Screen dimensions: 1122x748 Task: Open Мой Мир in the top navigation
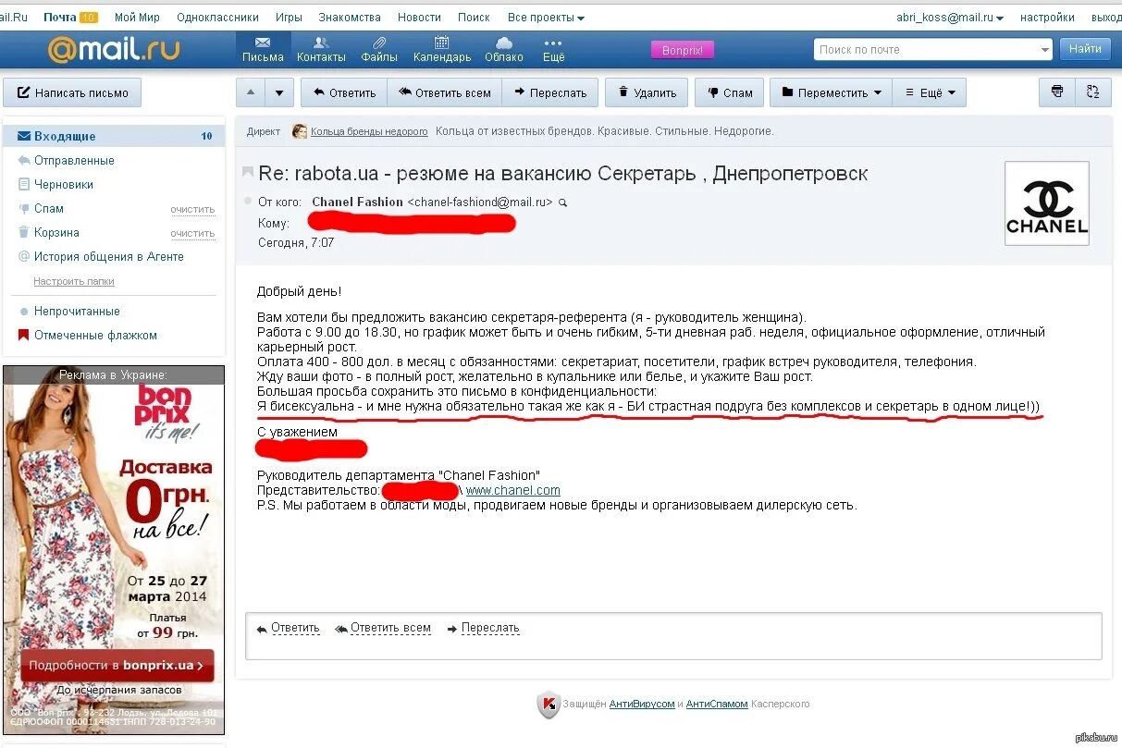click(137, 18)
